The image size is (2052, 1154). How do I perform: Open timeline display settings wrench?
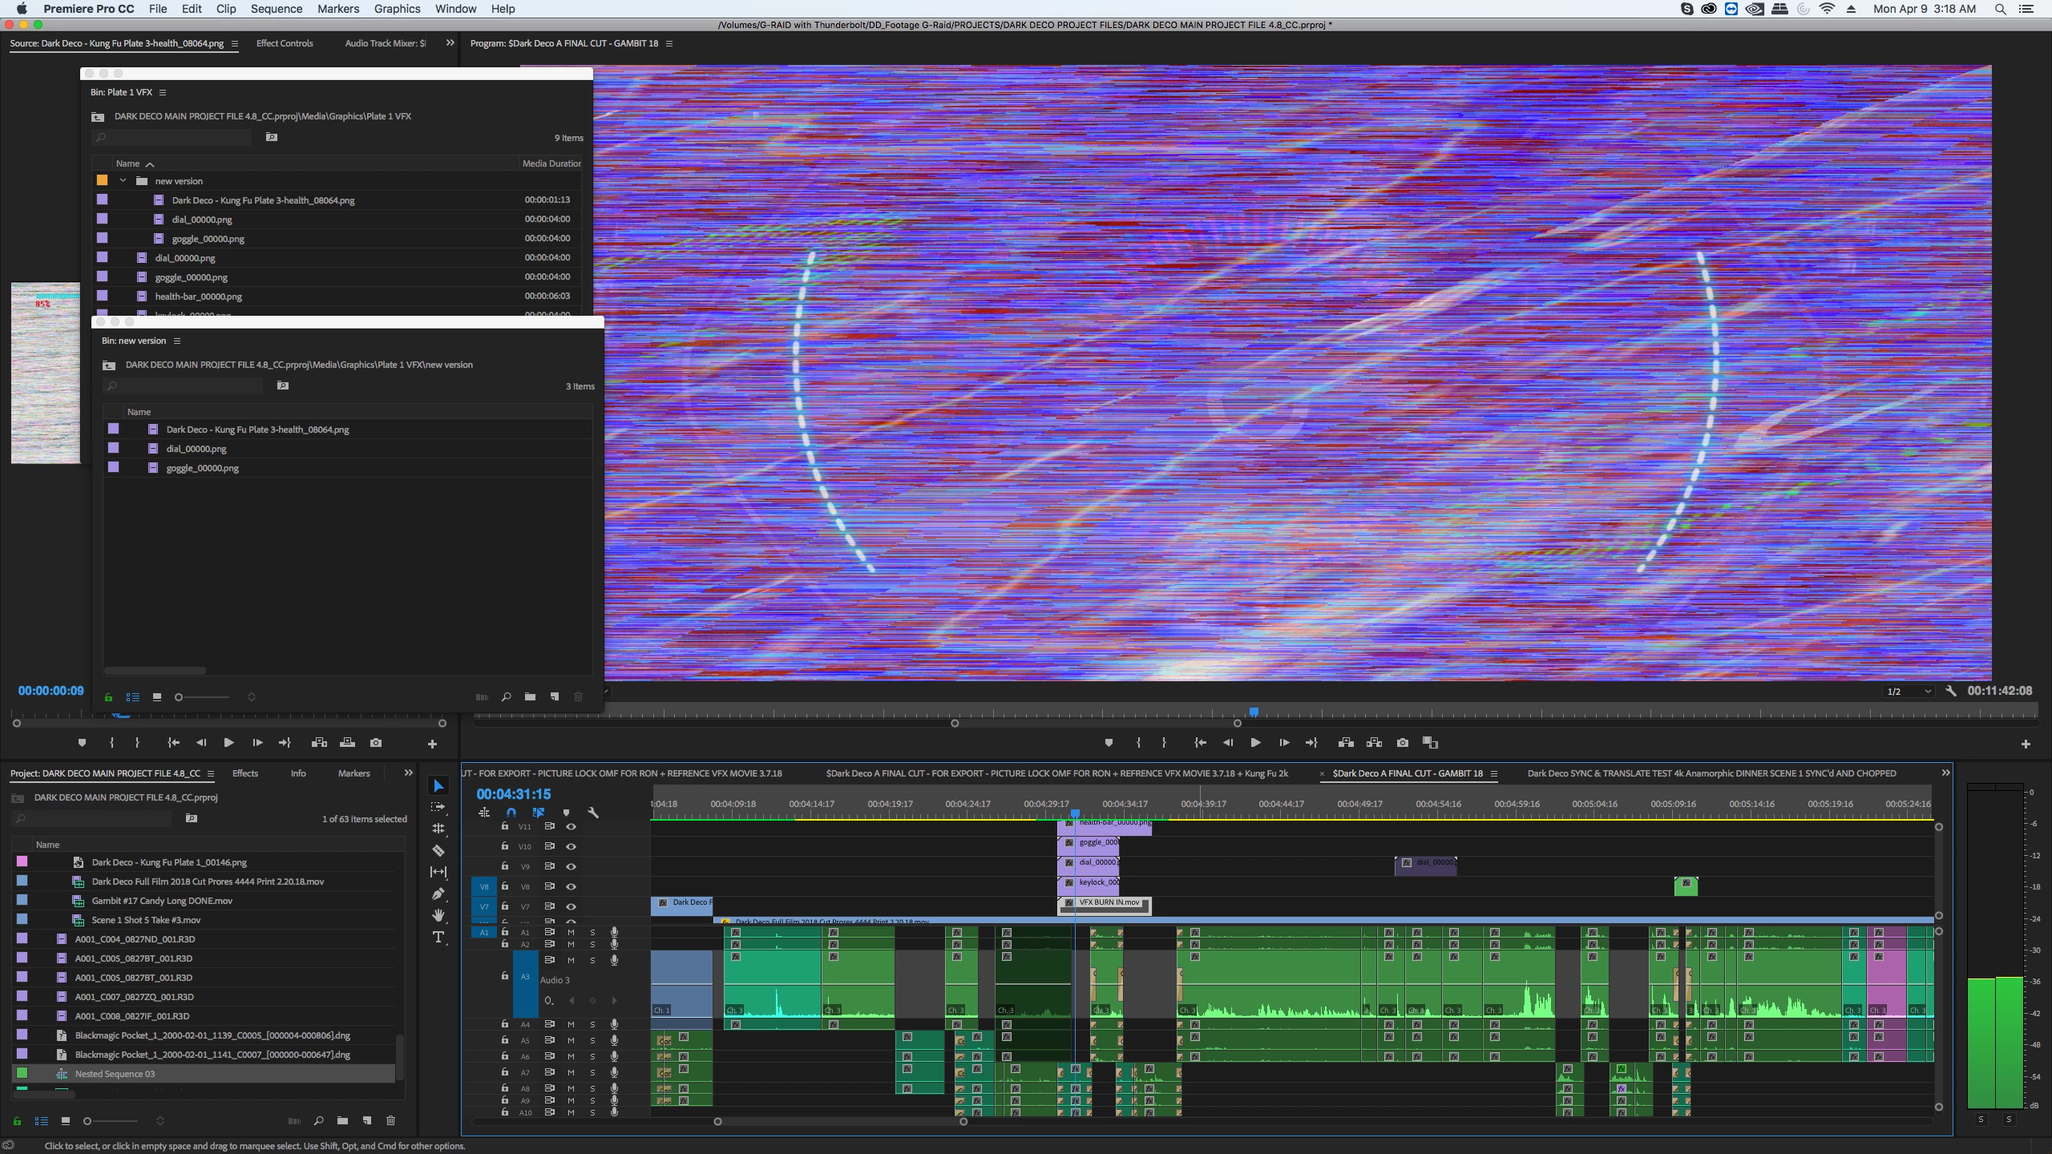(x=593, y=813)
